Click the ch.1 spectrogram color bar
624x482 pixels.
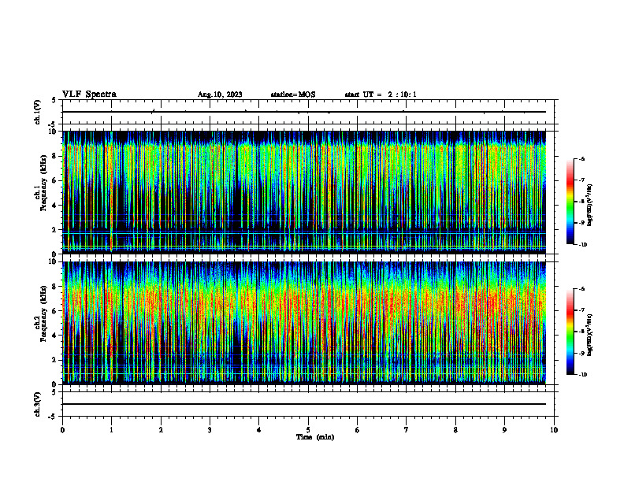[x=570, y=202]
